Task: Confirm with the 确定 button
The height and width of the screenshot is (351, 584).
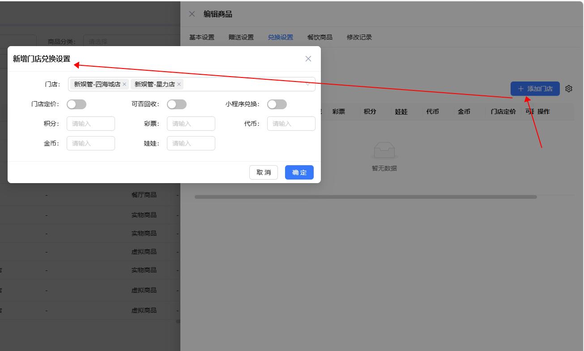Action: pos(299,172)
